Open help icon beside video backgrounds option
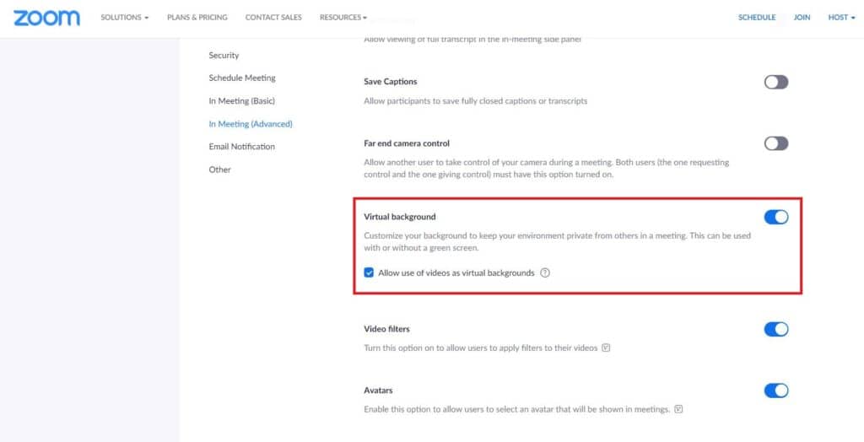 (x=545, y=272)
